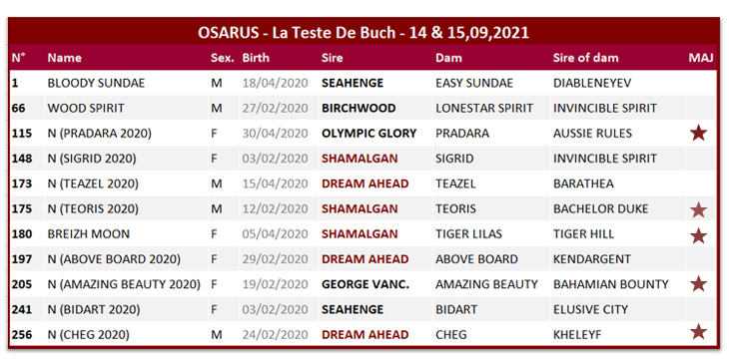This screenshot has width=729, height=364.
Task: Click sire GEORGE VANC.
Action: (x=365, y=284)
